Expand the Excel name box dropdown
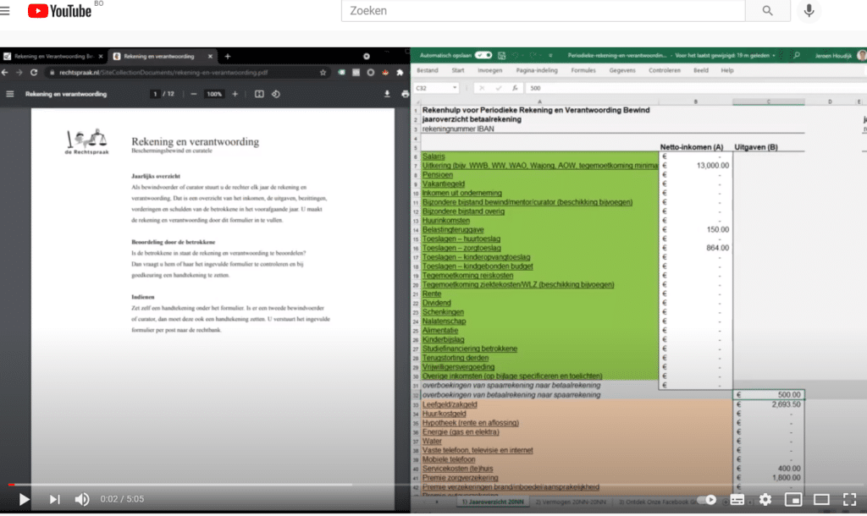This screenshot has height=516, width=867. [x=455, y=88]
